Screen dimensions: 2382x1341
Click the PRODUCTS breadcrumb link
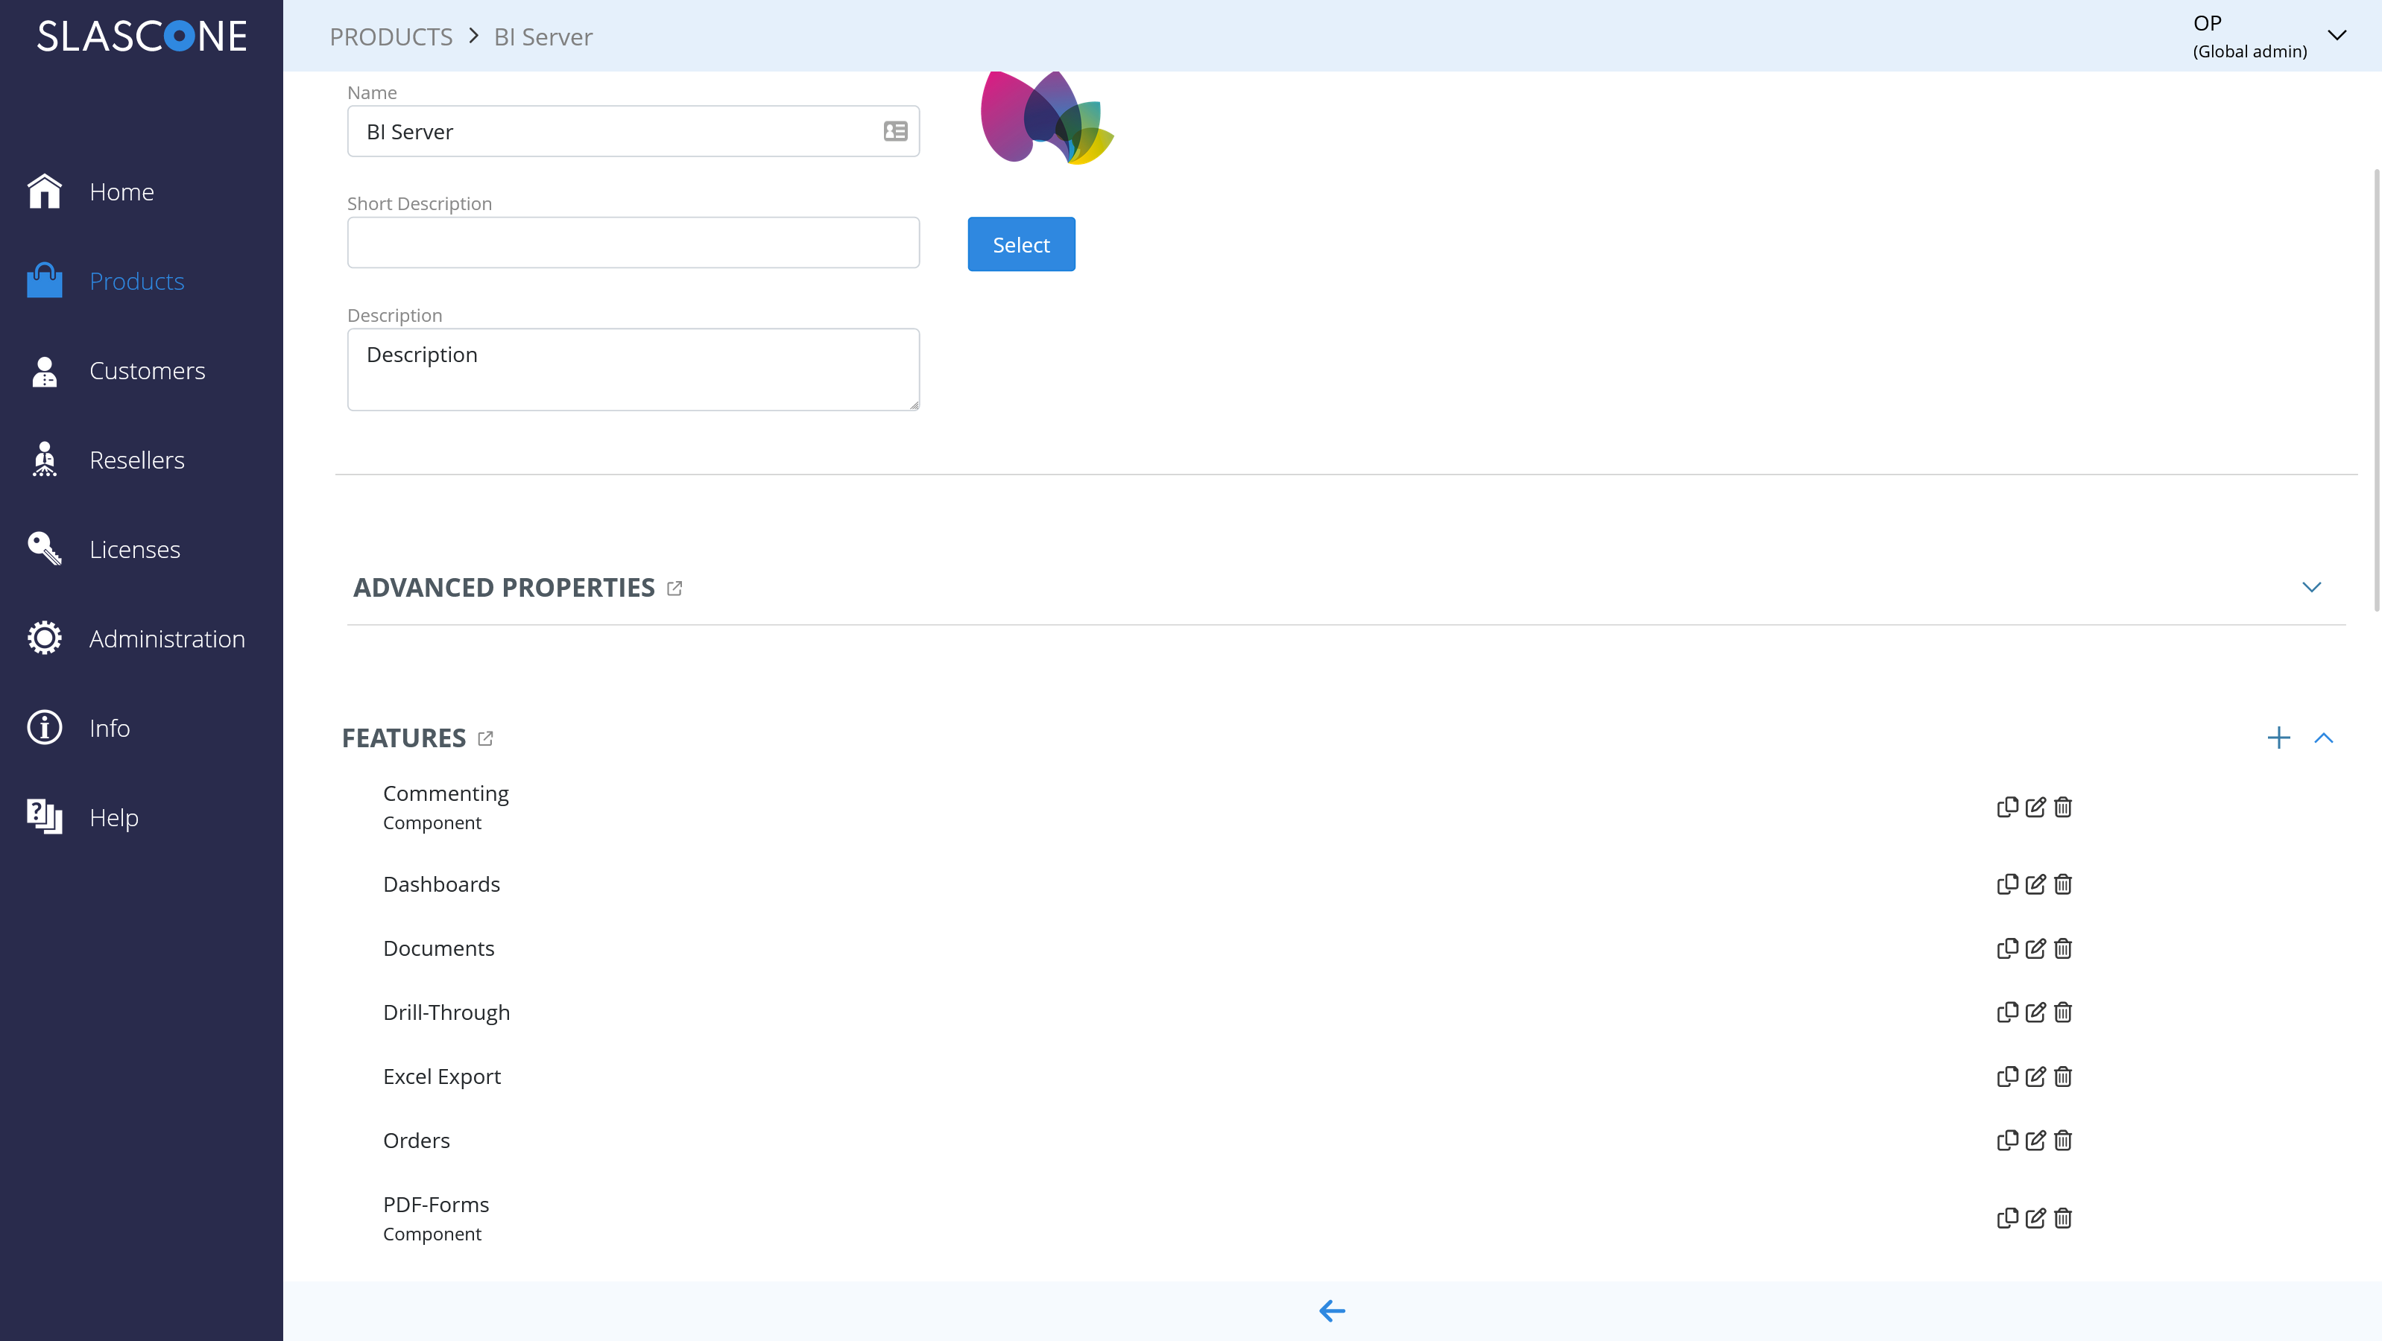tap(391, 36)
